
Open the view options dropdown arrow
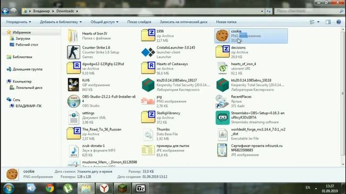pos(318,22)
